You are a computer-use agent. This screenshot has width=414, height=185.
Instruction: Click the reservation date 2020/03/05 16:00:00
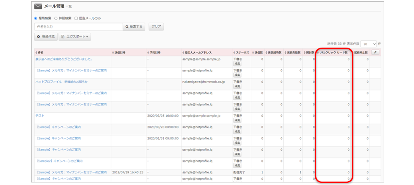pyautogui.click(x=163, y=116)
